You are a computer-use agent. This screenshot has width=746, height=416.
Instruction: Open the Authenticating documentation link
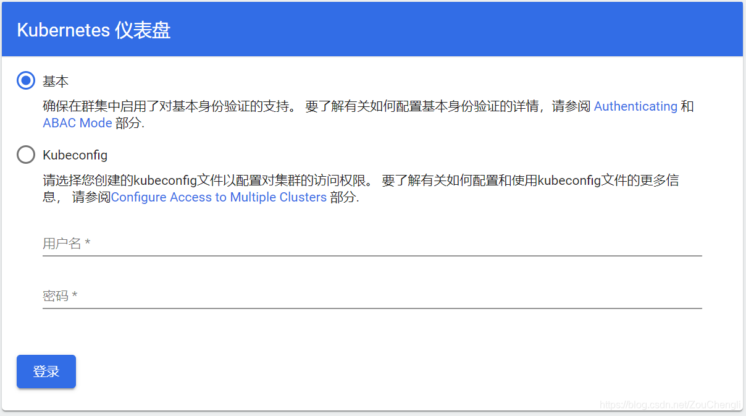(x=635, y=106)
